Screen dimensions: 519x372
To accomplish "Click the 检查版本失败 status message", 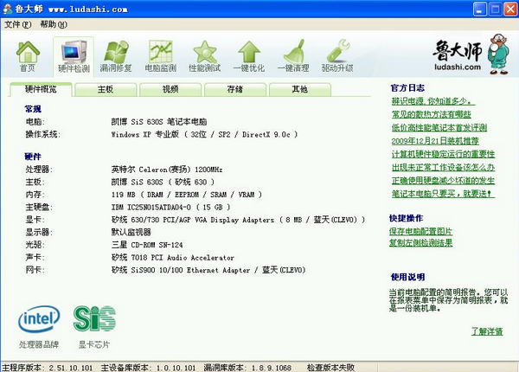I will (x=330, y=368).
